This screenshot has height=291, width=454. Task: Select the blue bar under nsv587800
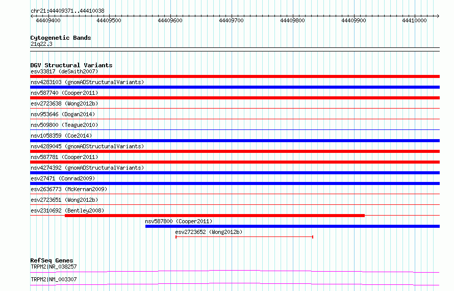(x=292, y=226)
